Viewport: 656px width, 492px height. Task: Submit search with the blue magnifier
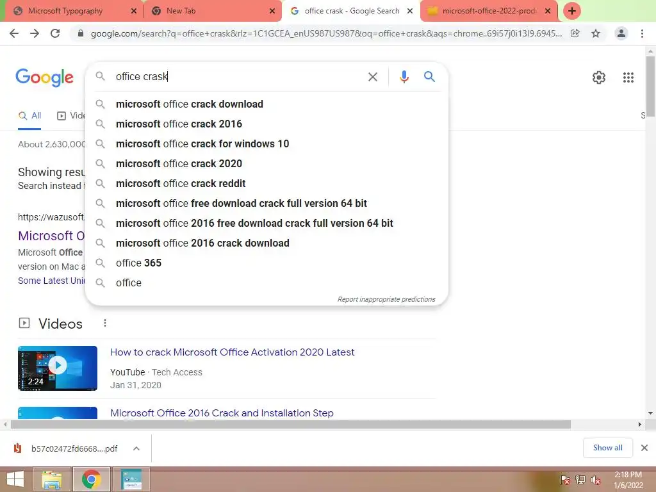[429, 77]
